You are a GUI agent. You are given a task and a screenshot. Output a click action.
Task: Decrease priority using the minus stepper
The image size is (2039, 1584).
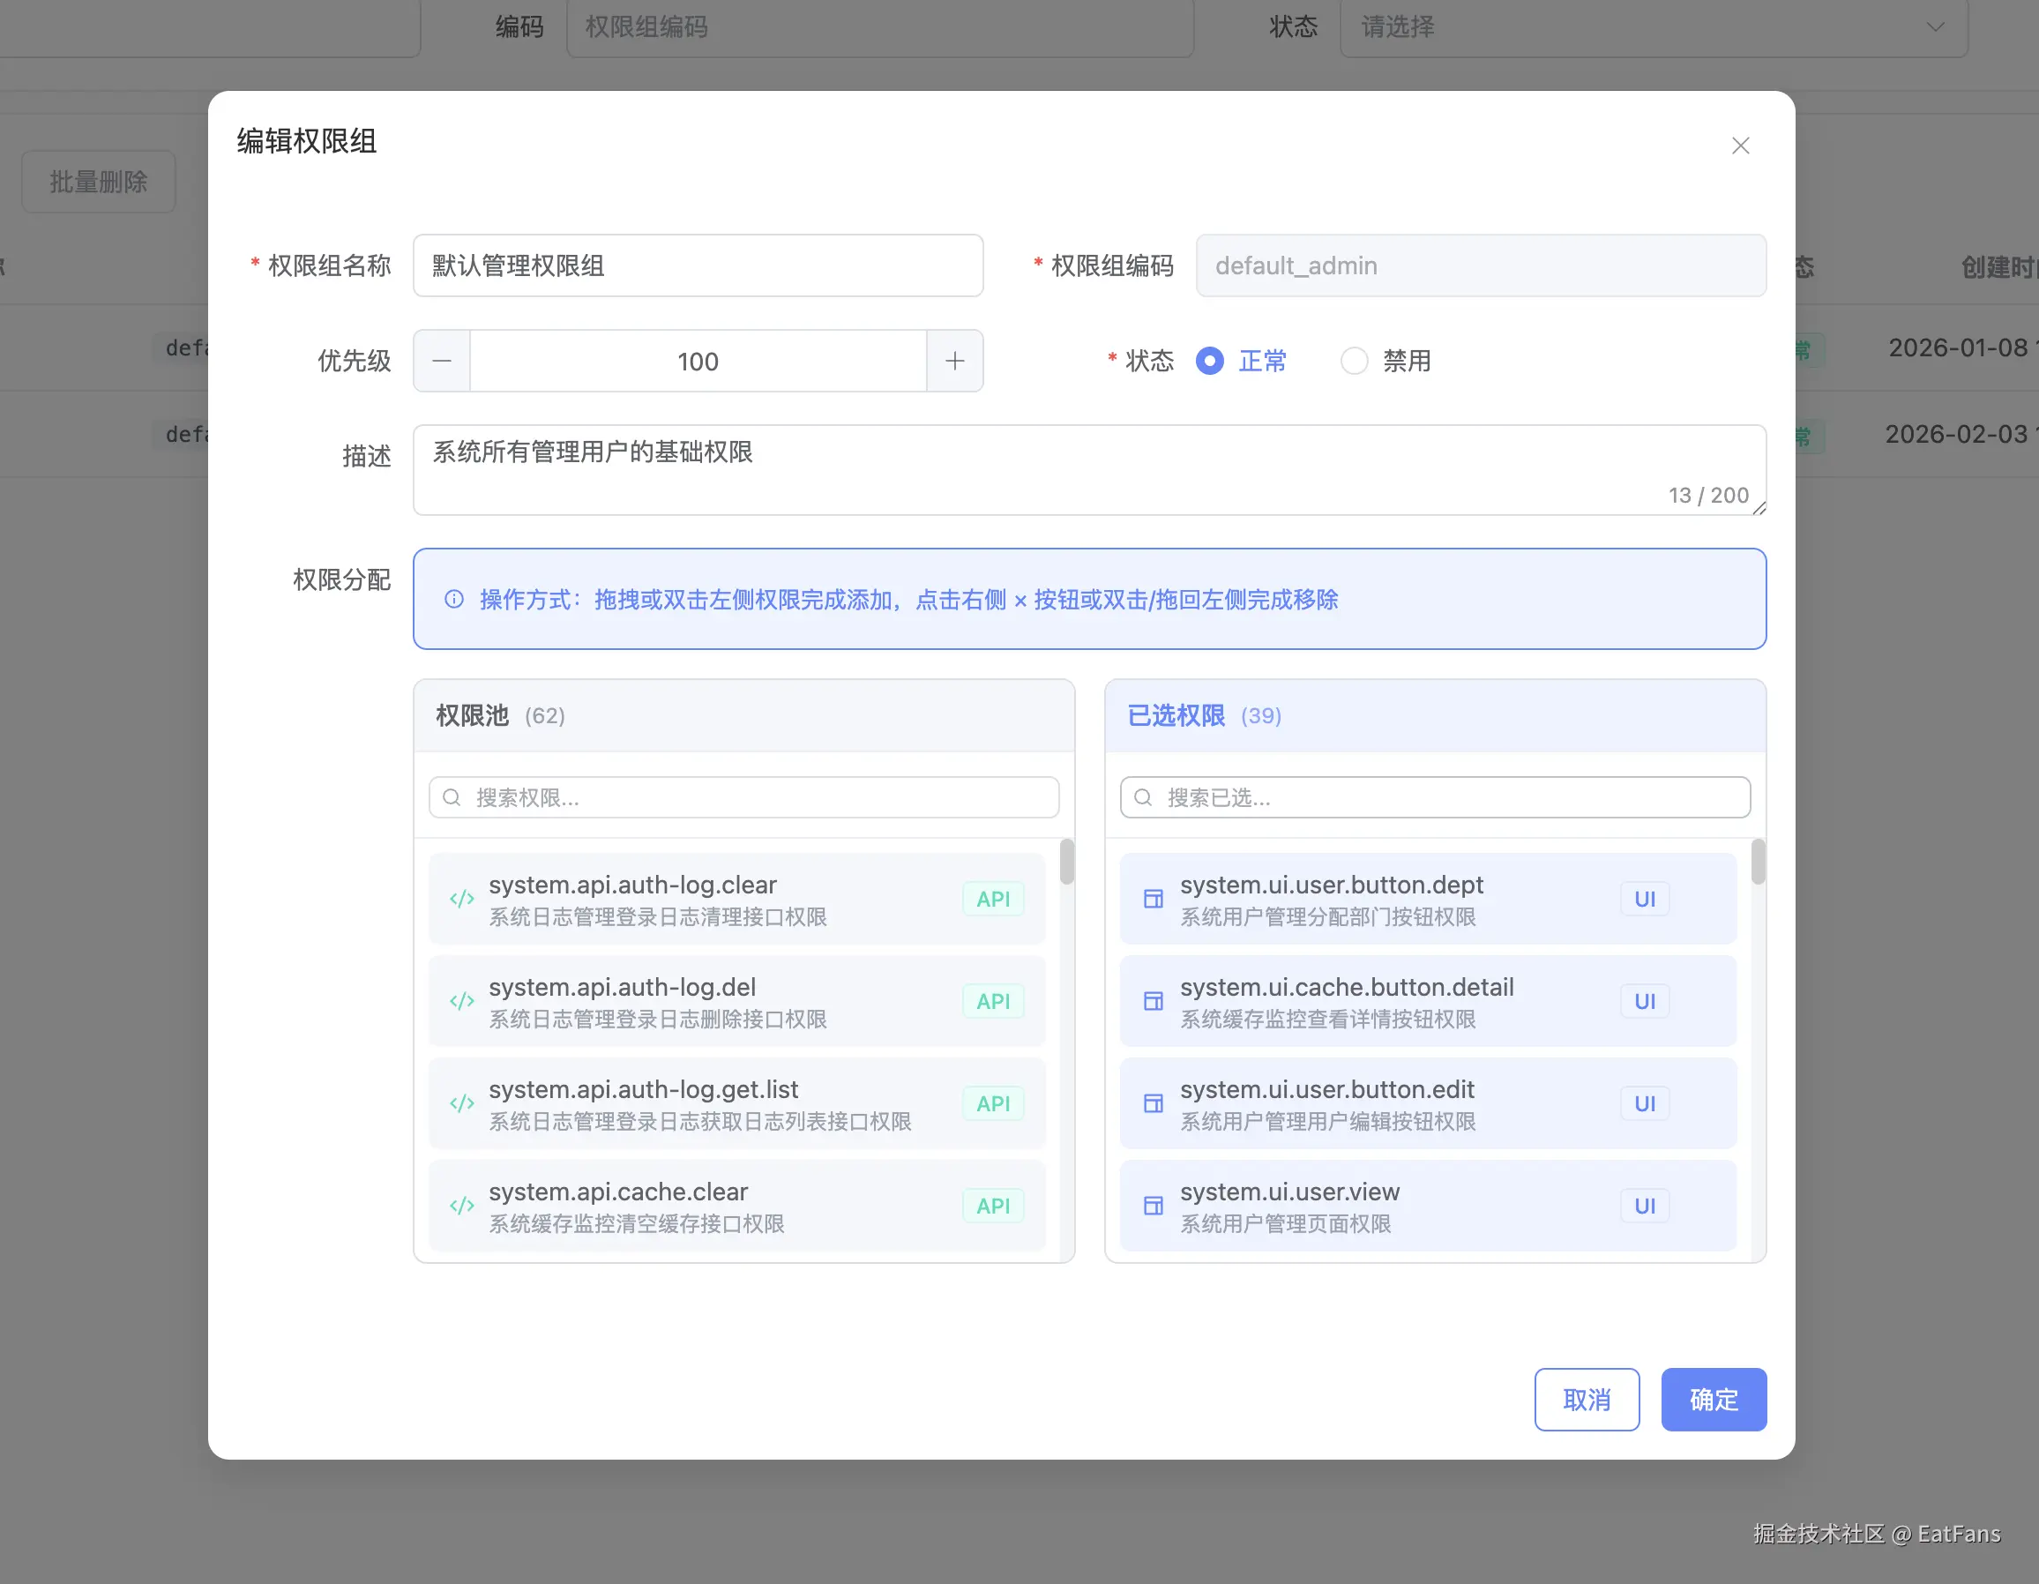point(441,362)
